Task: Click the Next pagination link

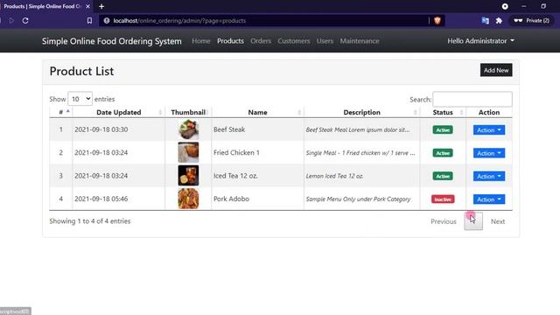Action: [498, 221]
